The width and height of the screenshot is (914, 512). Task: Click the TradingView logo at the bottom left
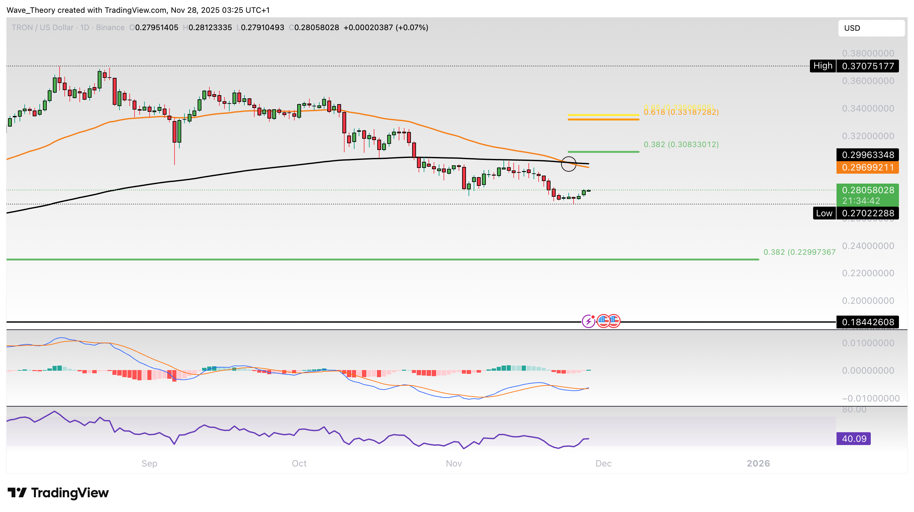tap(59, 493)
